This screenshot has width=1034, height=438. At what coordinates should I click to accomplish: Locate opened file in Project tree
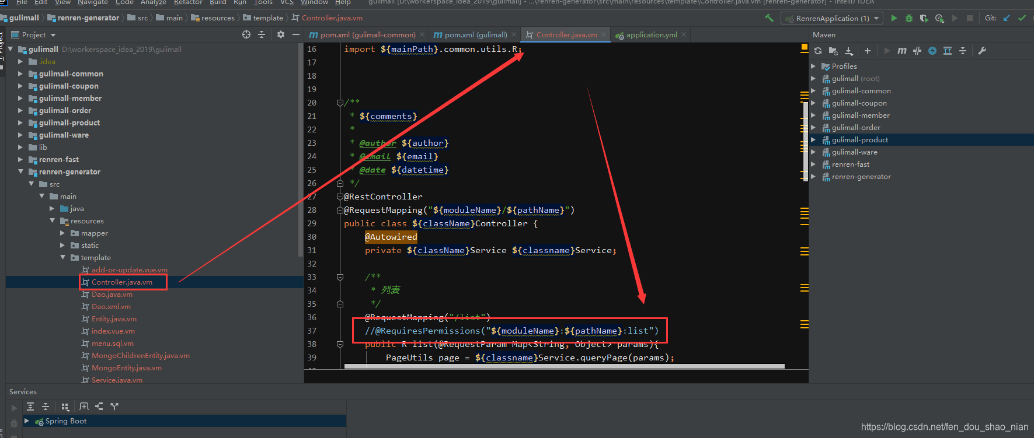[246, 34]
